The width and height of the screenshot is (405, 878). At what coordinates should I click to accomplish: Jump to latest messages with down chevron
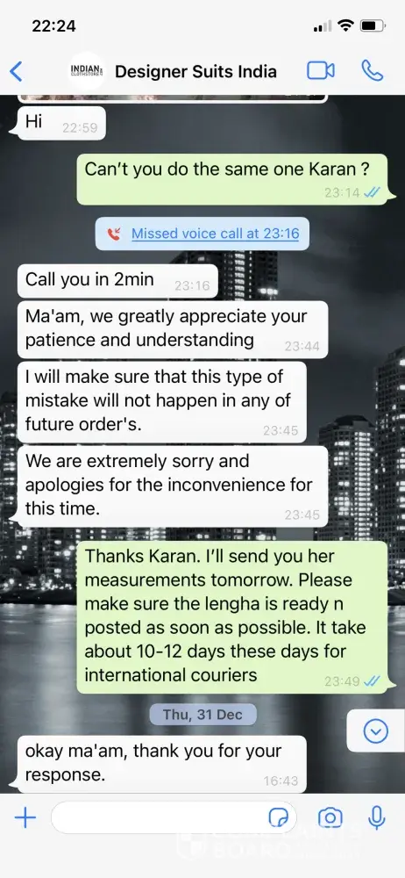pos(375,730)
